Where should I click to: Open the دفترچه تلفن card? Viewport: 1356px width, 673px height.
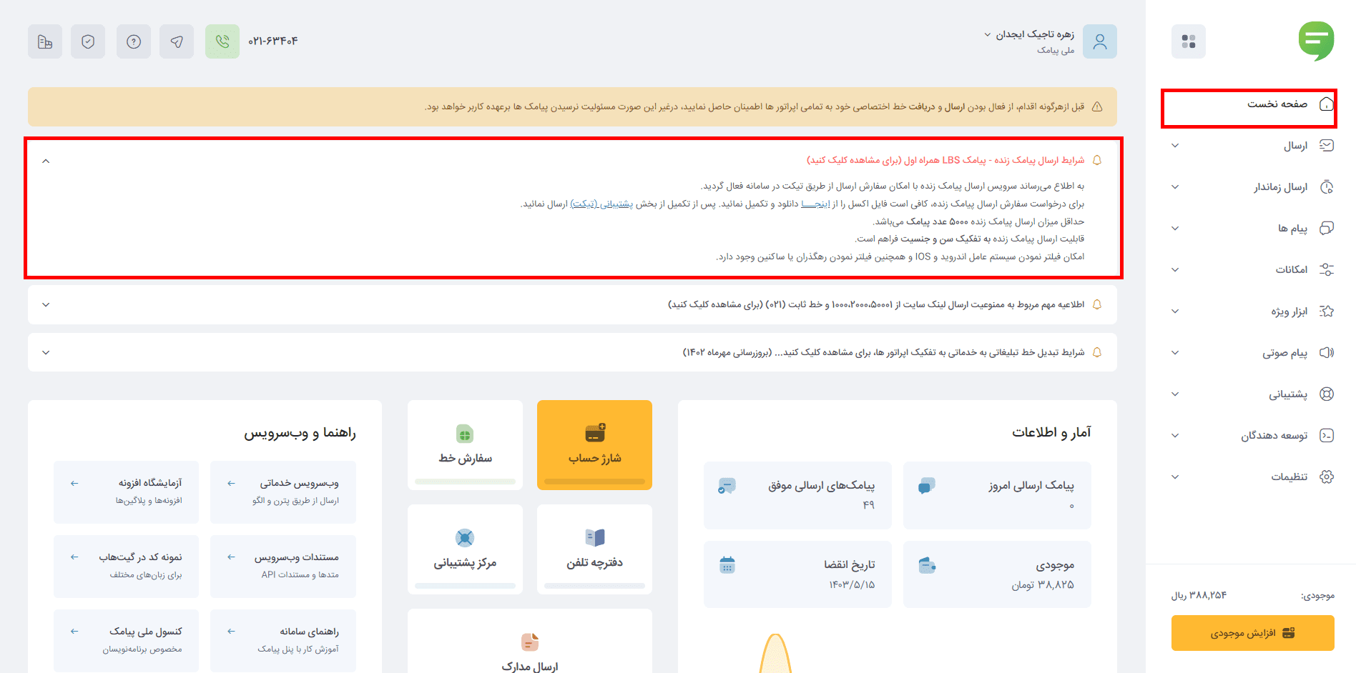(594, 549)
